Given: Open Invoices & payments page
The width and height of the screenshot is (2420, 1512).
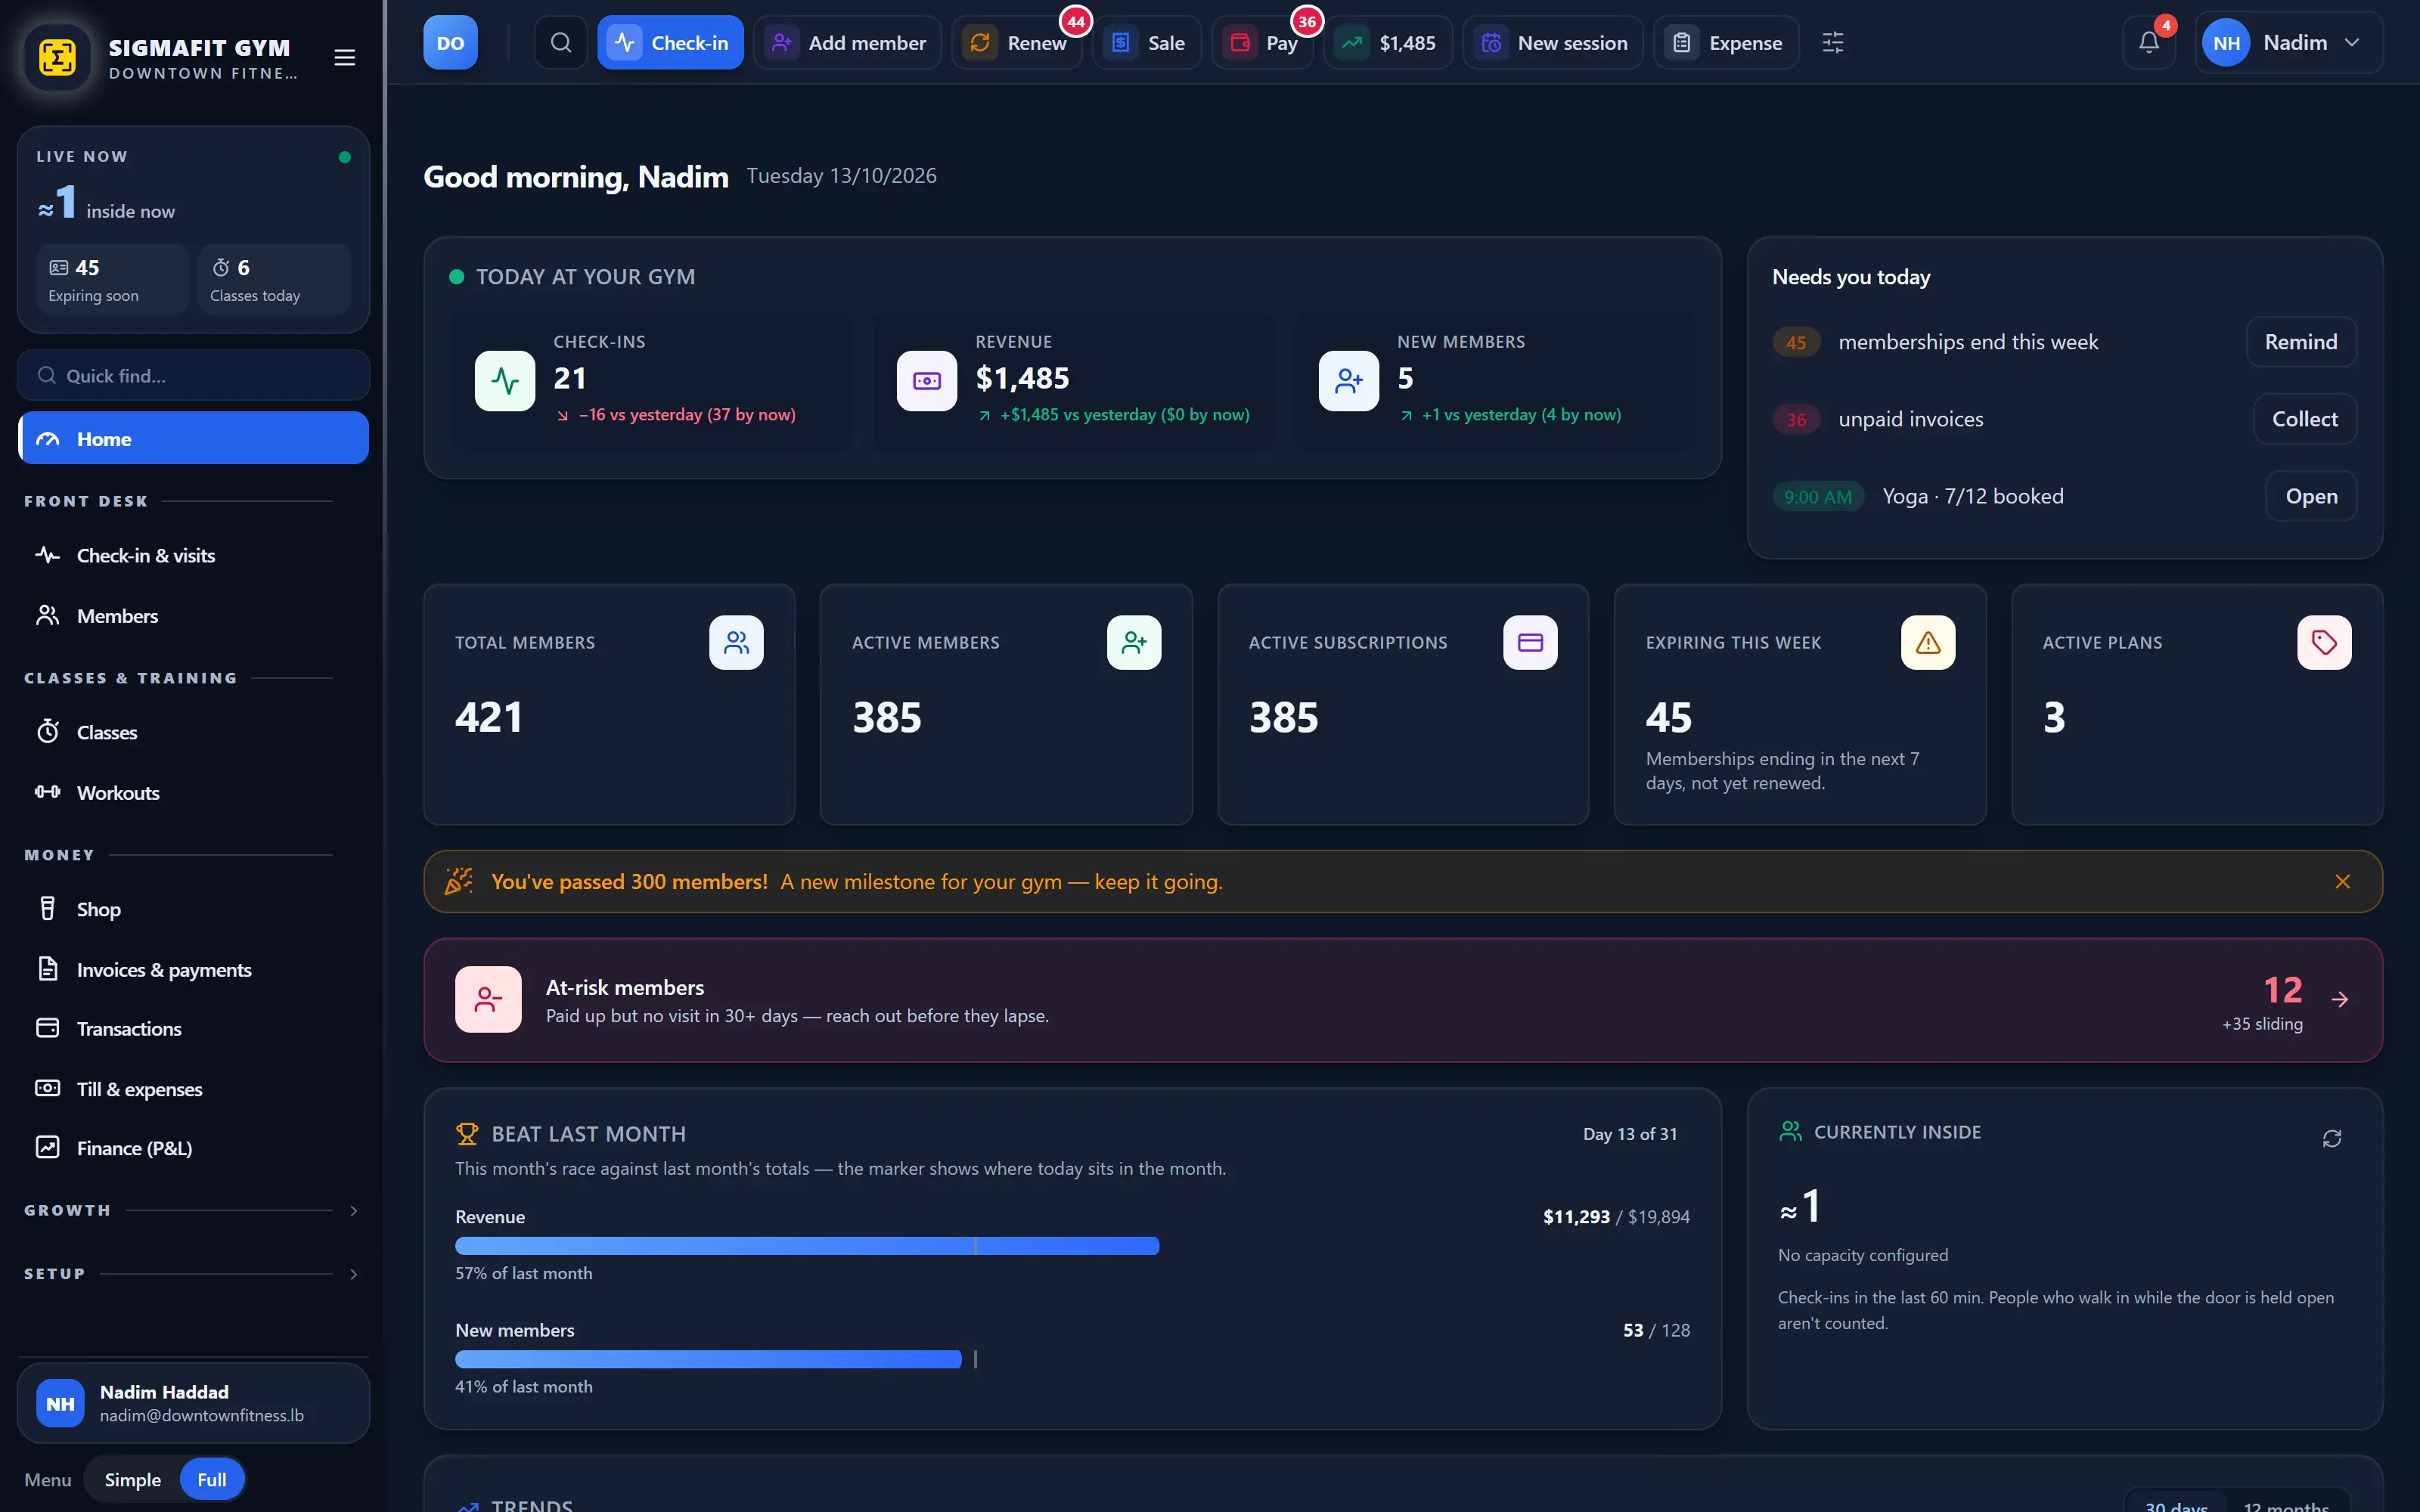Looking at the screenshot, I should tap(194, 969).
